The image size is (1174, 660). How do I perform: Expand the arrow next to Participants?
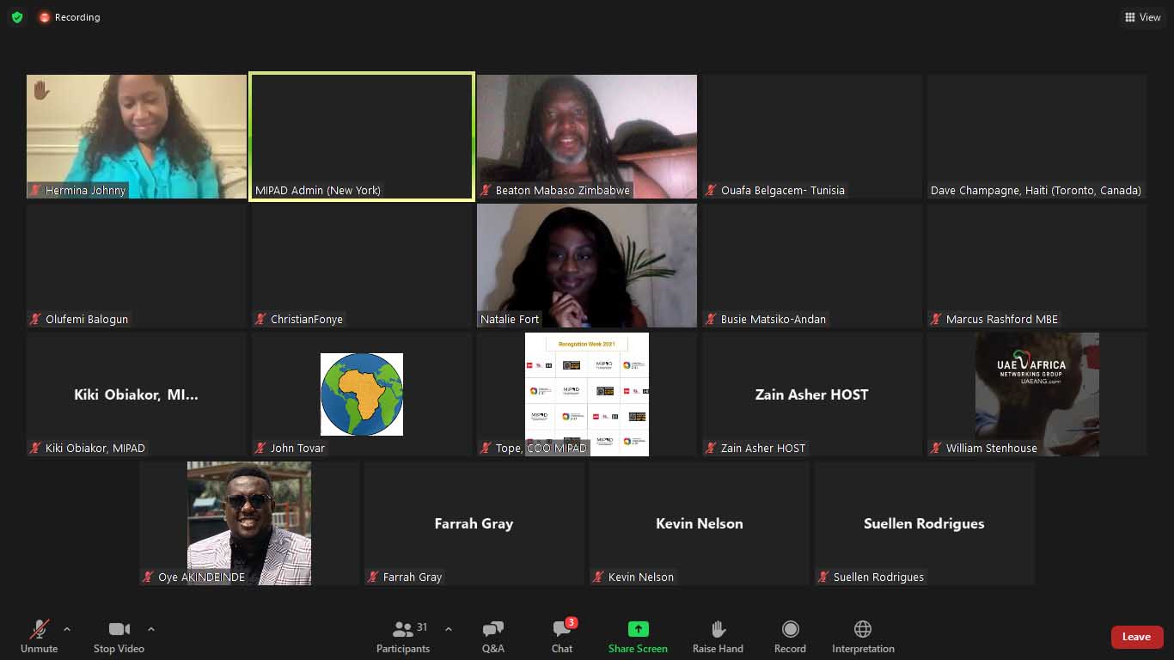(x=448, y=629)
